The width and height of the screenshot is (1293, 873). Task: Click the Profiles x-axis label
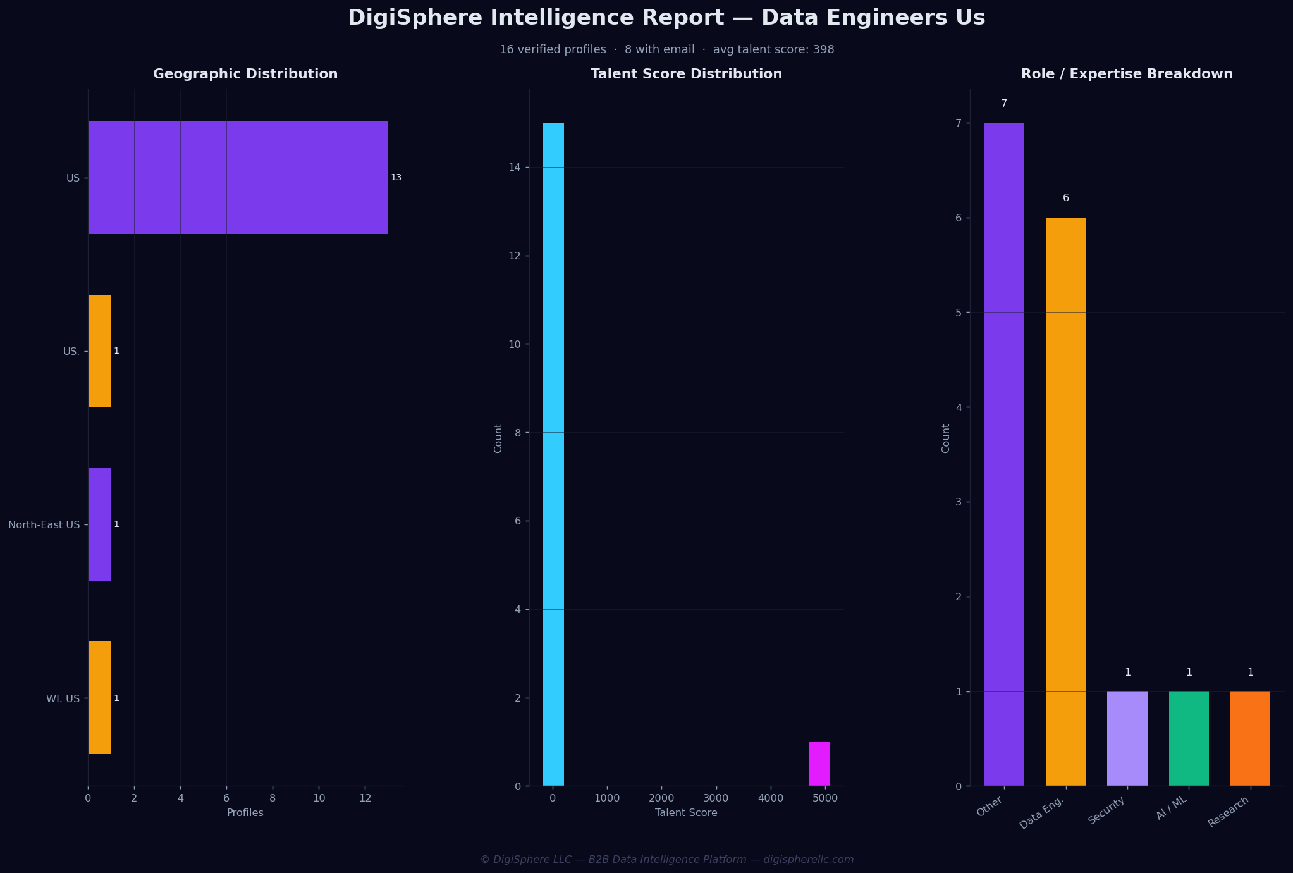click(245, 813)
